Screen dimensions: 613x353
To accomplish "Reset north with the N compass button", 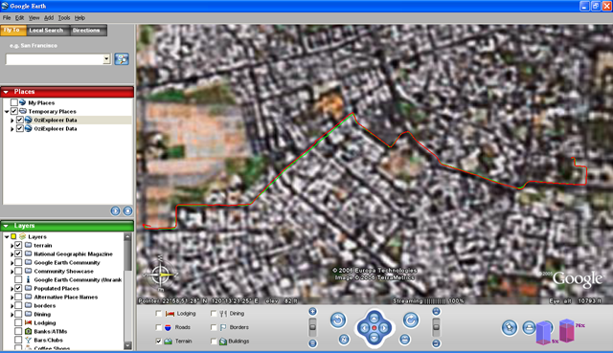I will tap(344, 340).
